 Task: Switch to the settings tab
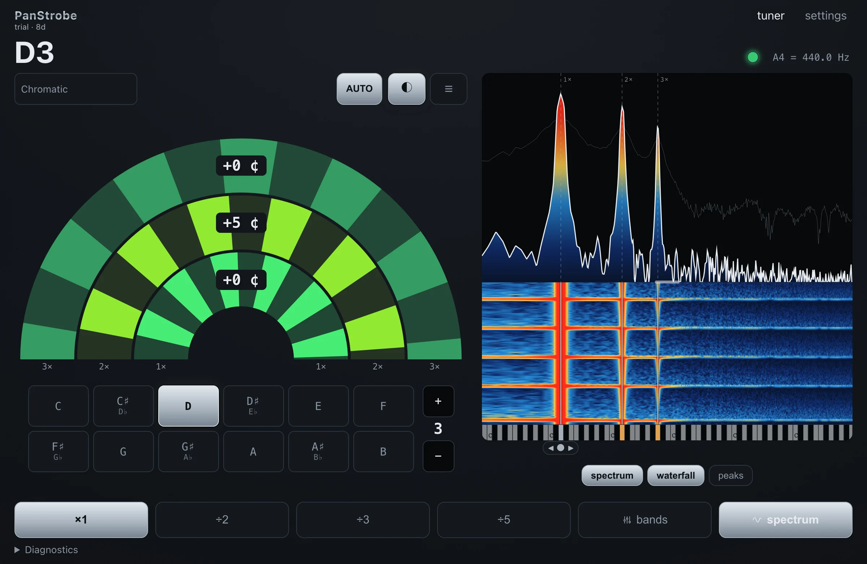[x=825, y=16]
